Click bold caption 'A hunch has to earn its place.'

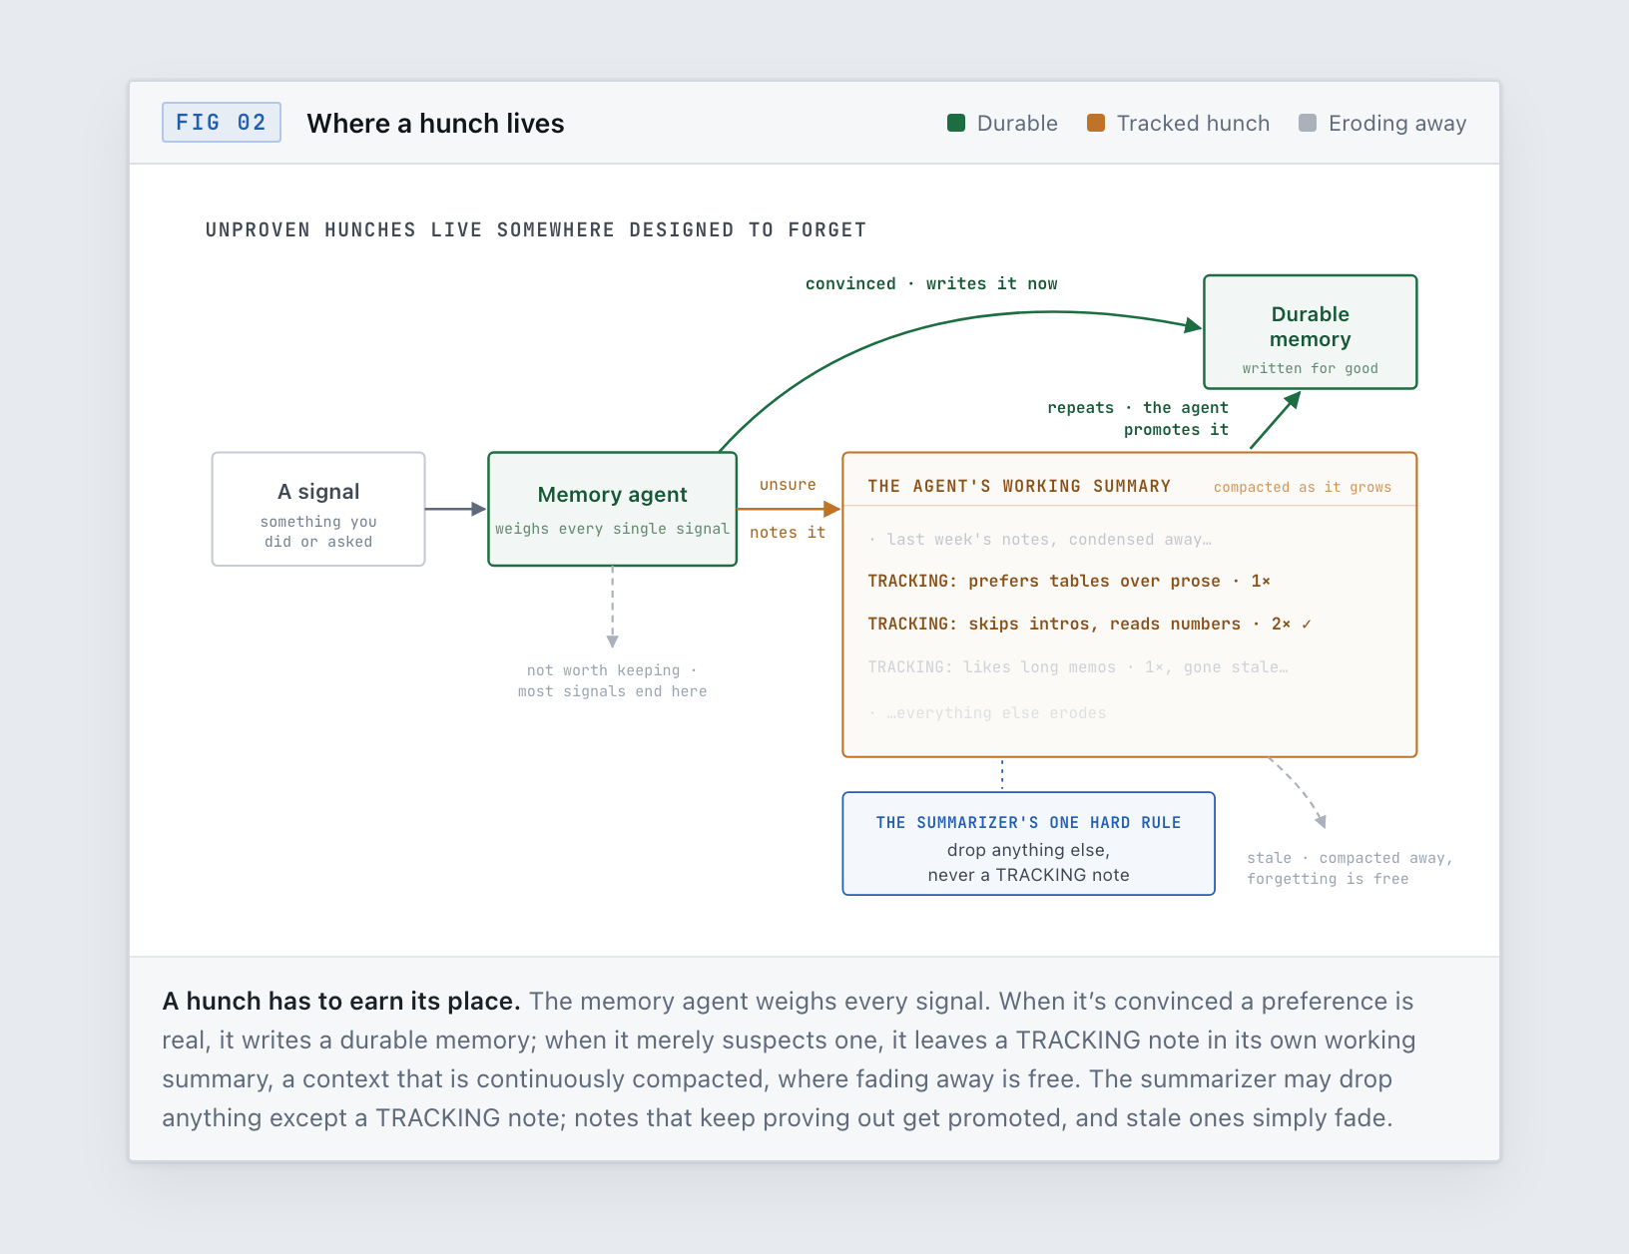click(341, 1002)
